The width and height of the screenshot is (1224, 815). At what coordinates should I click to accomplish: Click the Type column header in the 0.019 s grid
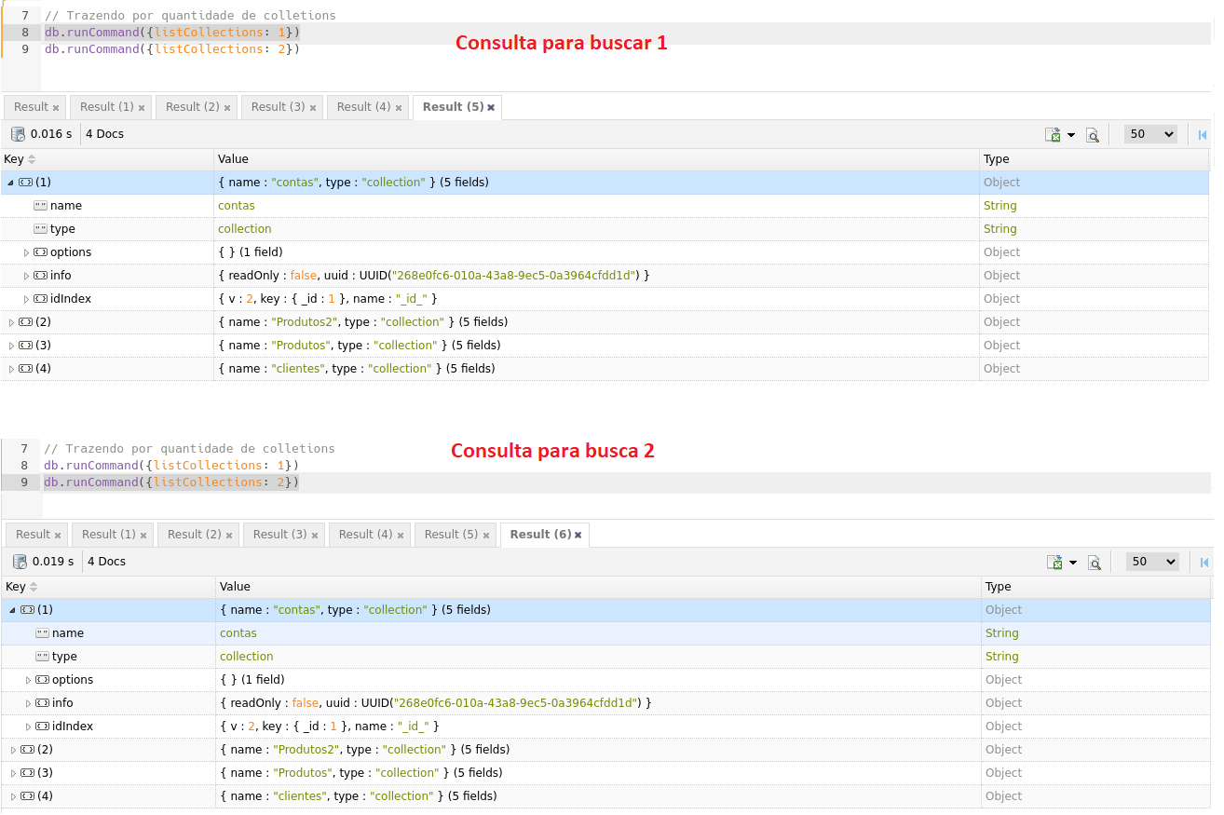[x=1097, y=587]
